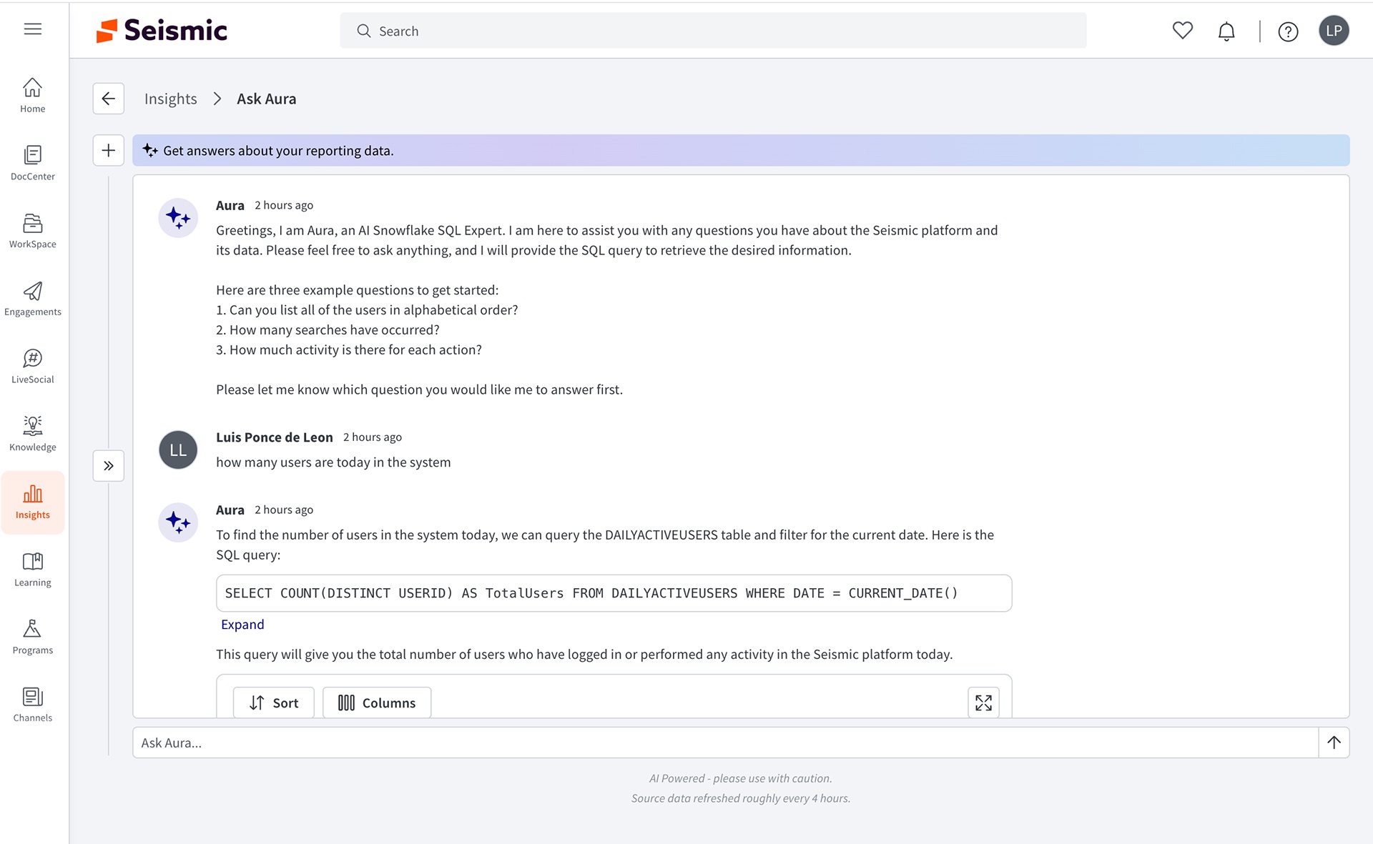Open LiveSocial section
This screenshot has height=844, width=1373.
click(x=33, y=367)
